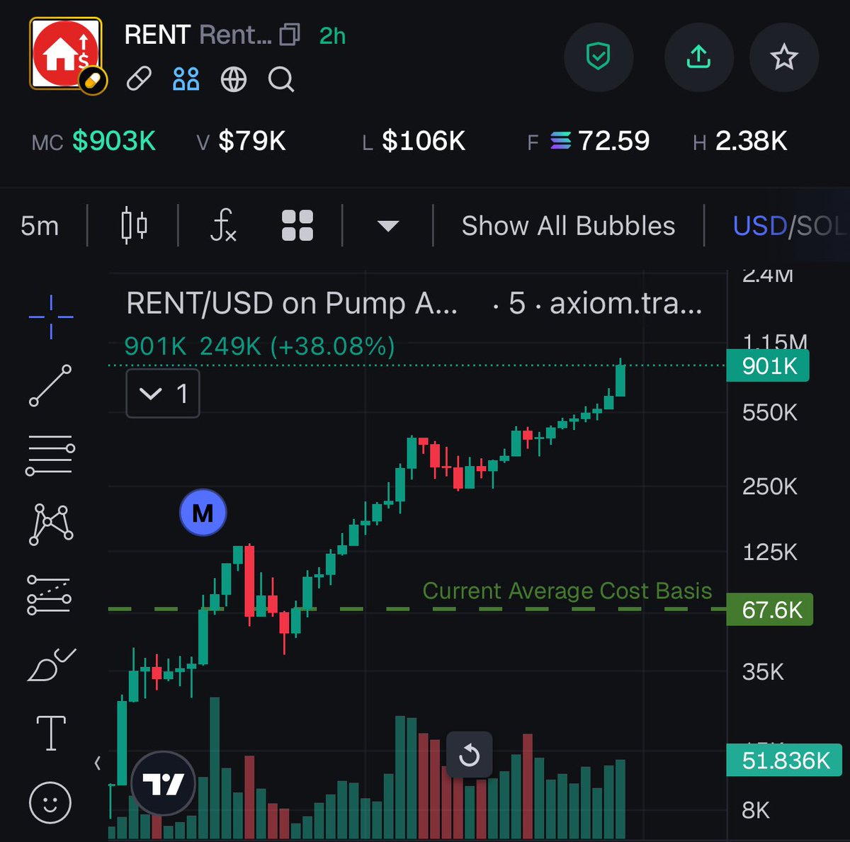Image resolution: width=850 pixels, height=842 pixels.
Task: Open the fx indicators menu
Action: (223, 225)
